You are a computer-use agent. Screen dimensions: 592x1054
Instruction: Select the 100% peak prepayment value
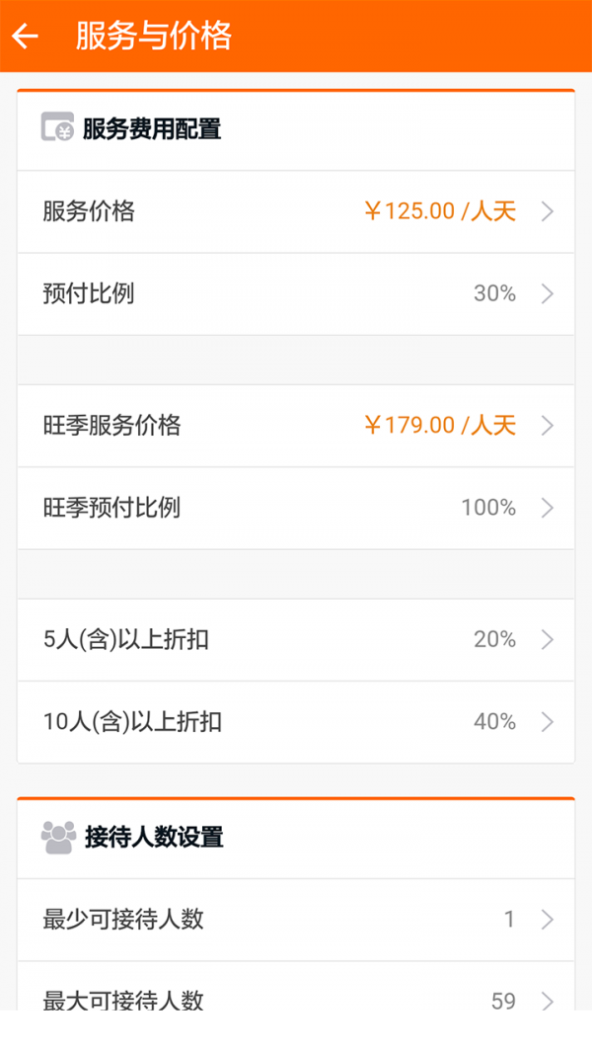[488, 508]
